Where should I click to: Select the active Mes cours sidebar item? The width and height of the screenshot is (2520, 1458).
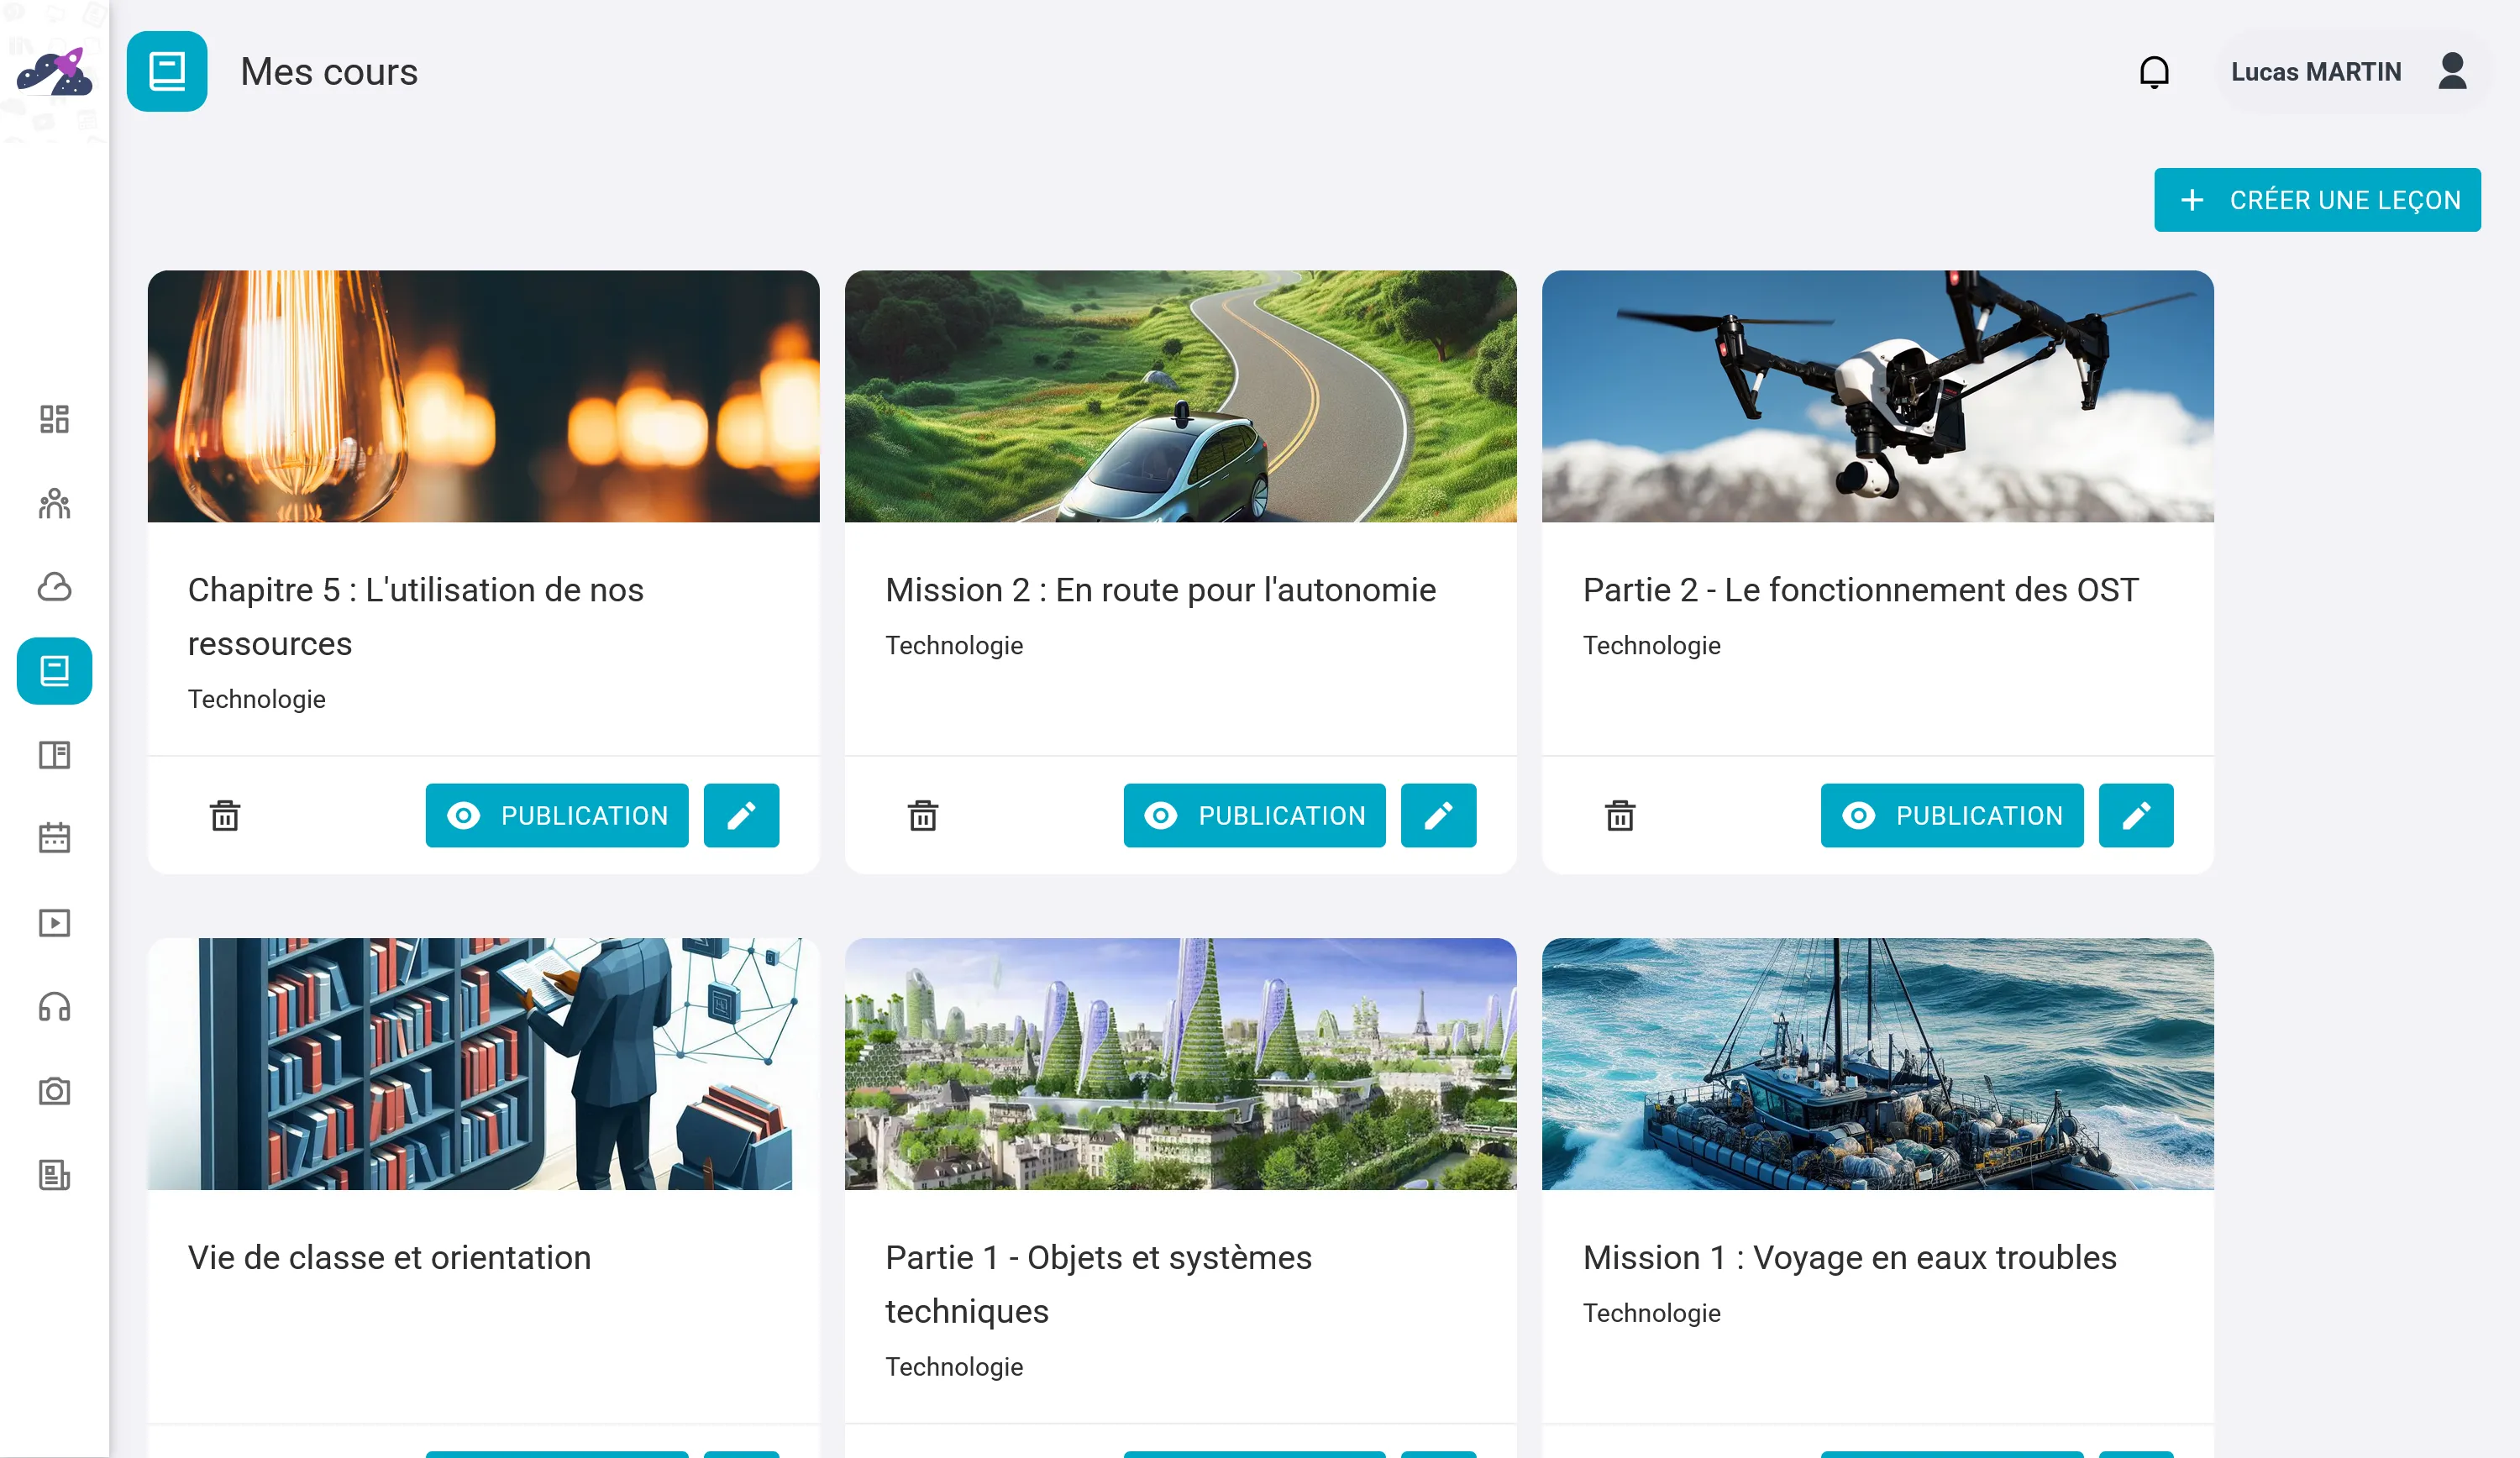click(x=54, y=671)
